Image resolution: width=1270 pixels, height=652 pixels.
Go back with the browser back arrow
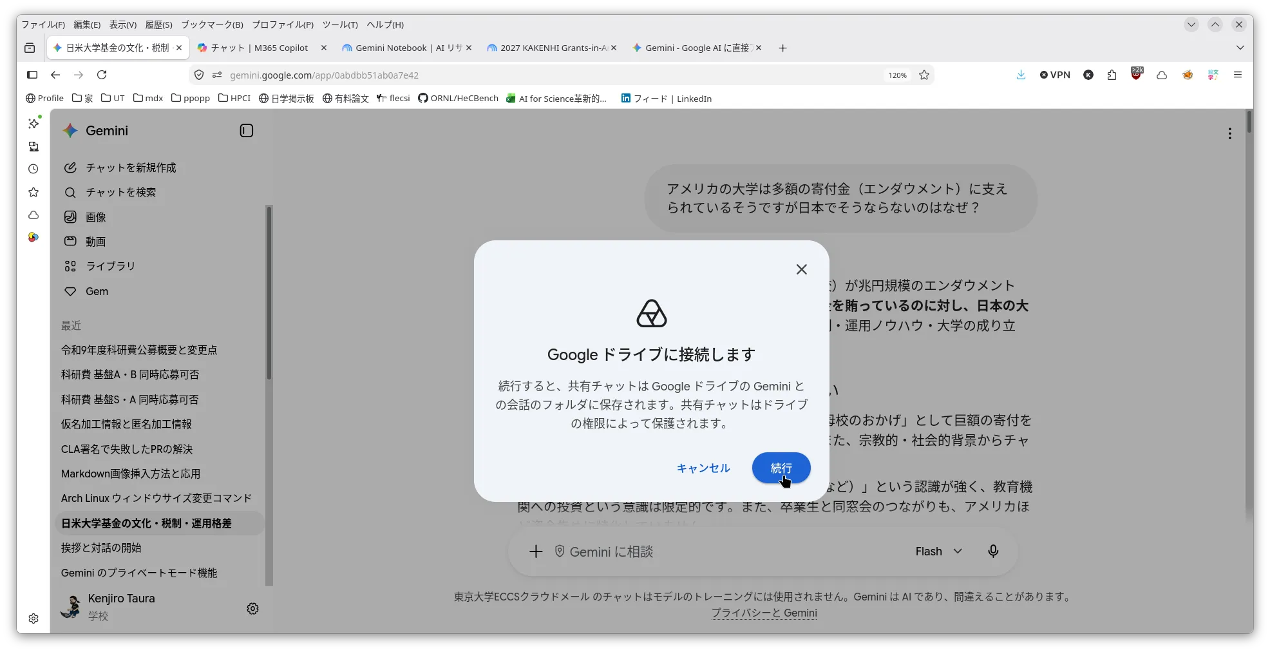click(x=55, y=75)
